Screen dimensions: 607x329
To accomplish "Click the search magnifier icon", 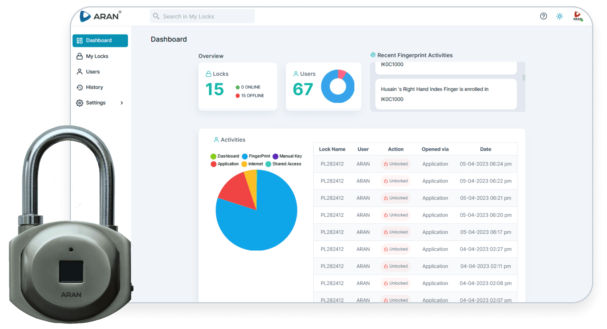I will pyautogui.click(x=156, y=16).
